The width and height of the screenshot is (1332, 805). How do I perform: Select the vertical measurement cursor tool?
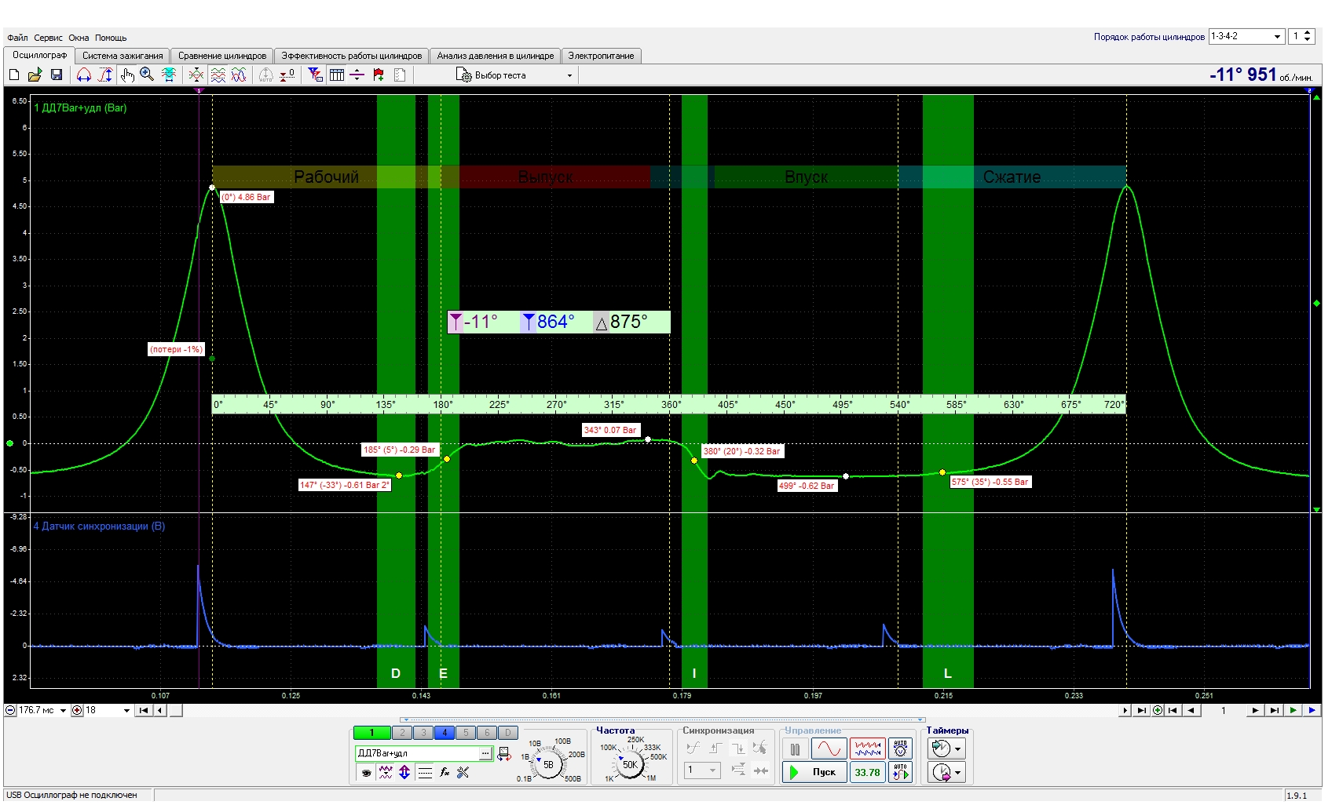pyautogui.click(x=105, y=75)
